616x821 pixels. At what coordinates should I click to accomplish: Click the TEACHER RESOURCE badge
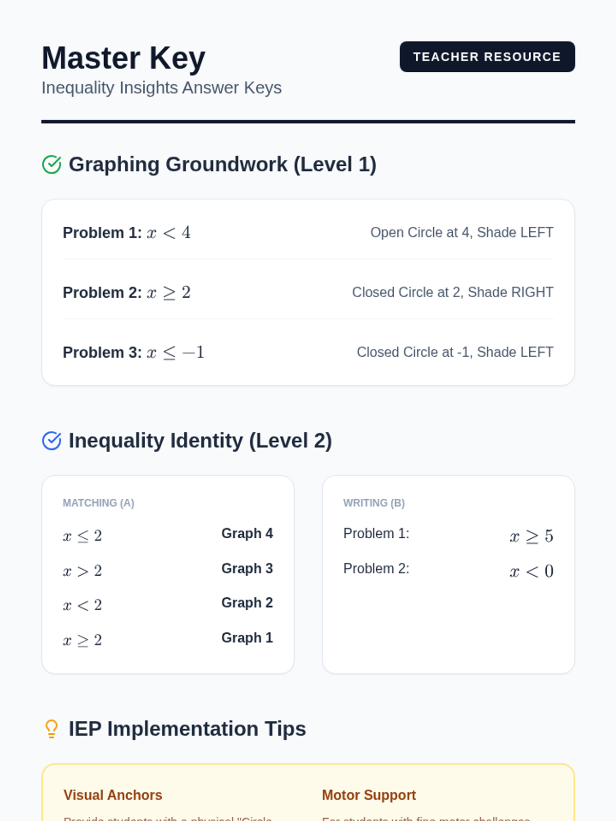point(487,56)
